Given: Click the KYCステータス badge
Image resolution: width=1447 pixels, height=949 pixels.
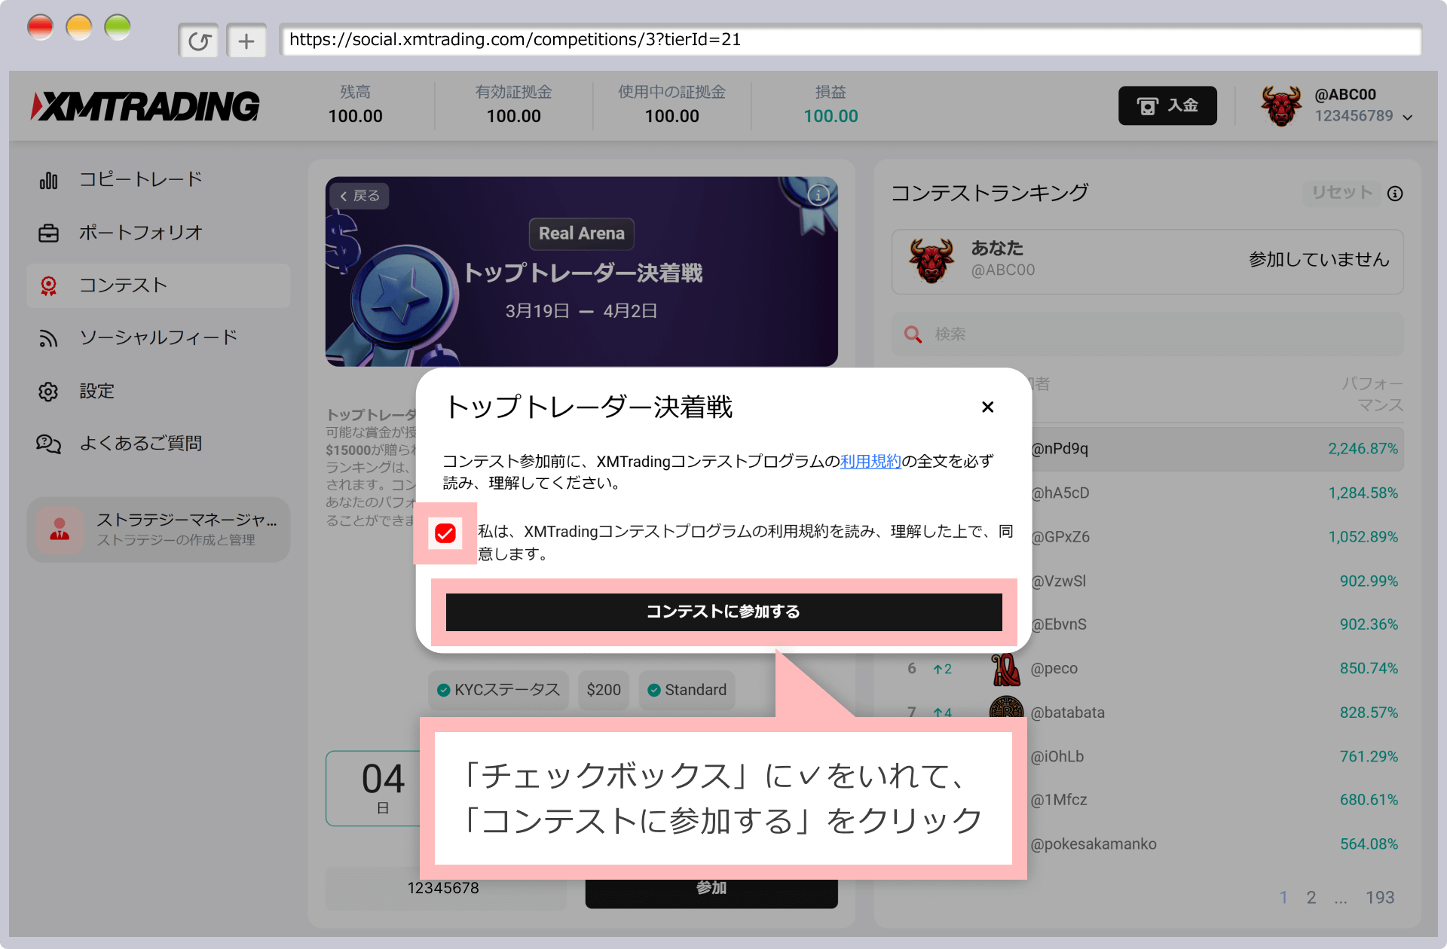Looking at the screenshot, I should (499, 690).
